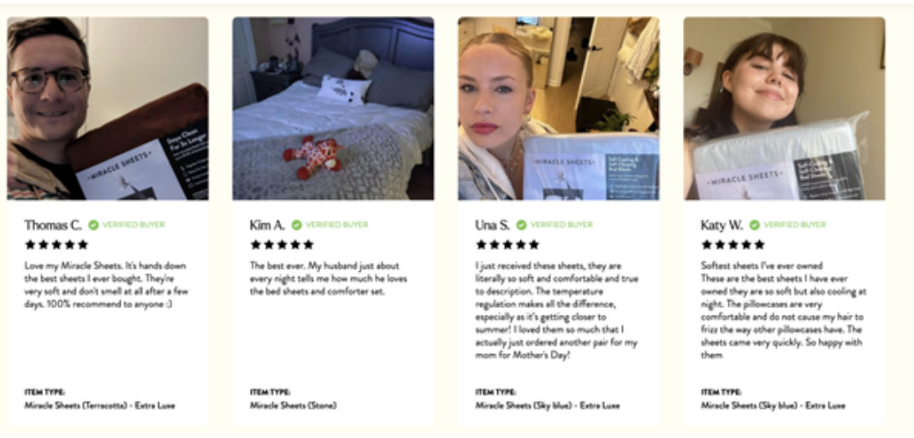Click the reviewer name Una S.
The height and width of the screenshot is (438, 914).
493,225
